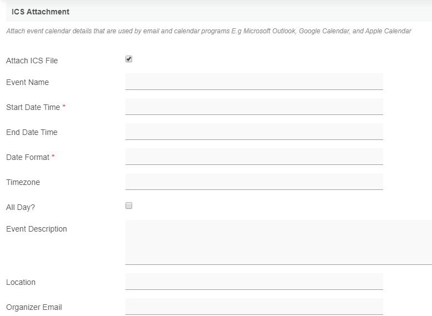This screenshot has width=432, height=316.
Task: Click the Event Name input field
Action: [254, 82]
